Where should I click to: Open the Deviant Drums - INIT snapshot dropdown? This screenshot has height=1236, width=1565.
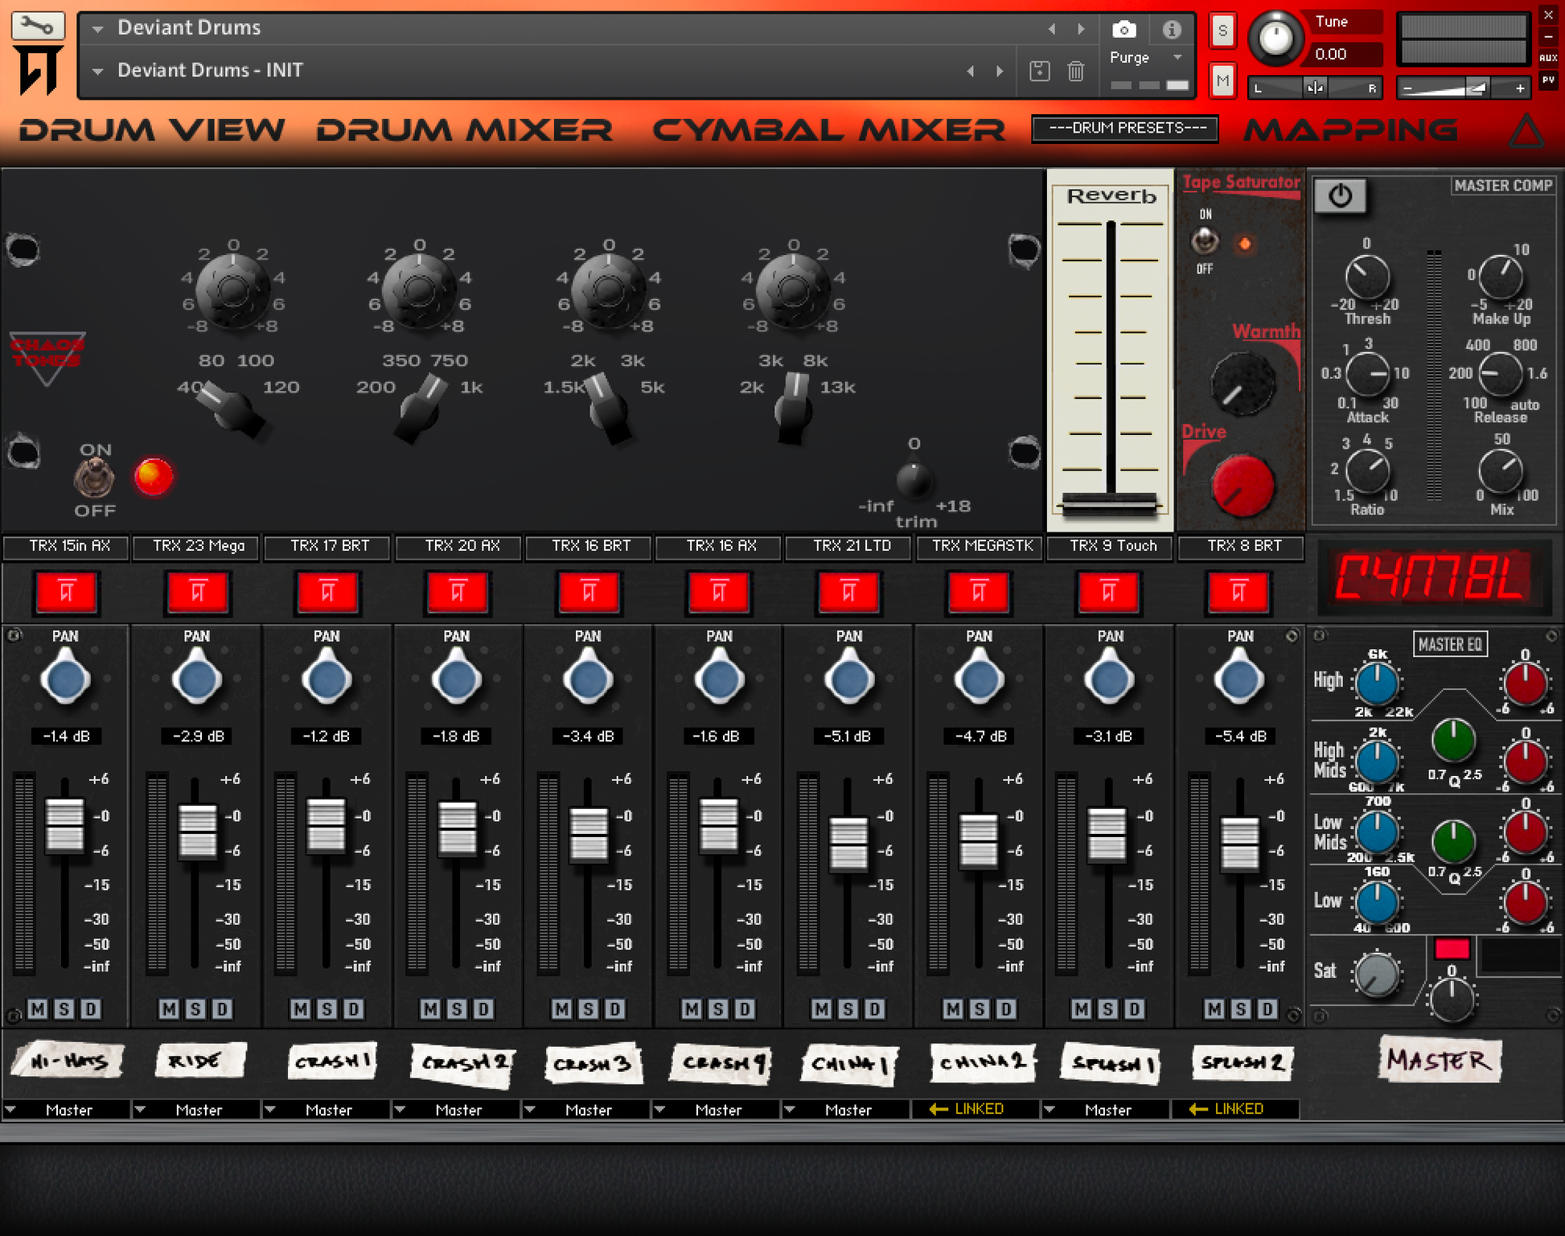point(98,71)
